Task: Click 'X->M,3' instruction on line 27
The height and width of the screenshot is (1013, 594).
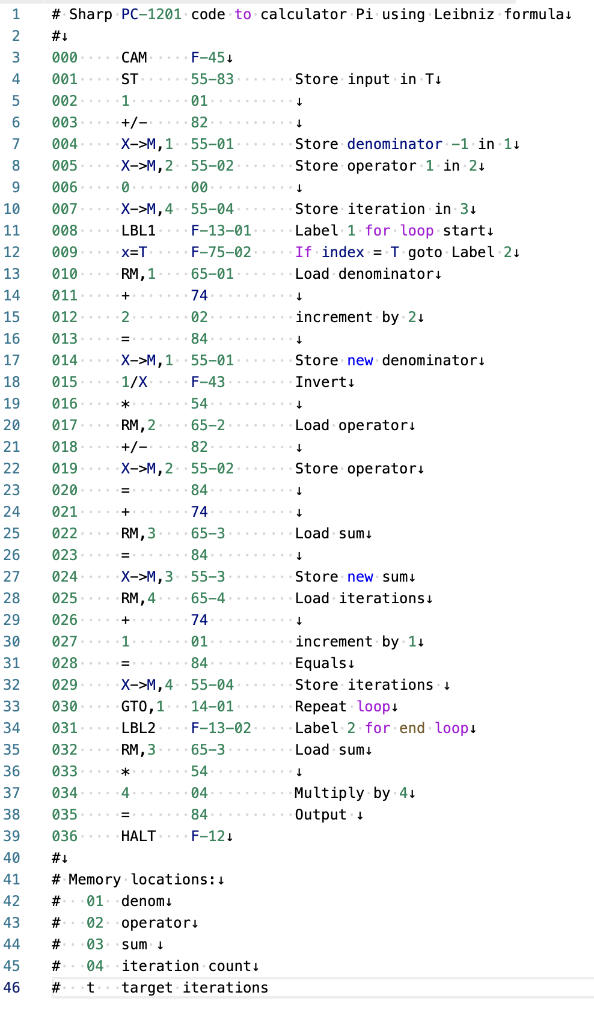Action: (147, 577)
